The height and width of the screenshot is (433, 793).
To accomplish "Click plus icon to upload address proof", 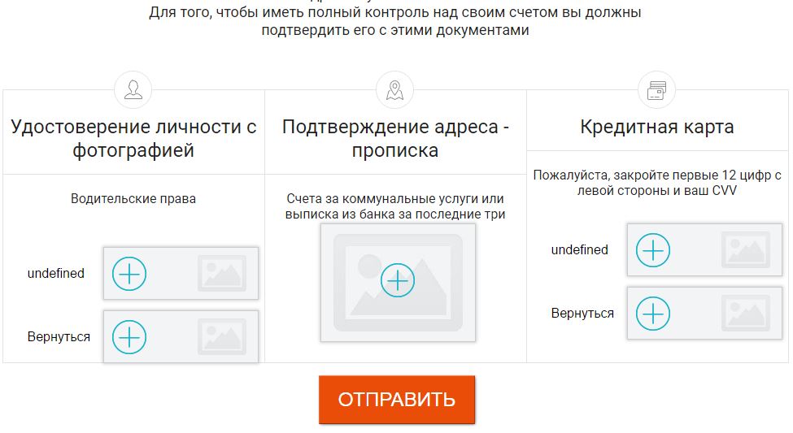I will [x=398, y=280].
